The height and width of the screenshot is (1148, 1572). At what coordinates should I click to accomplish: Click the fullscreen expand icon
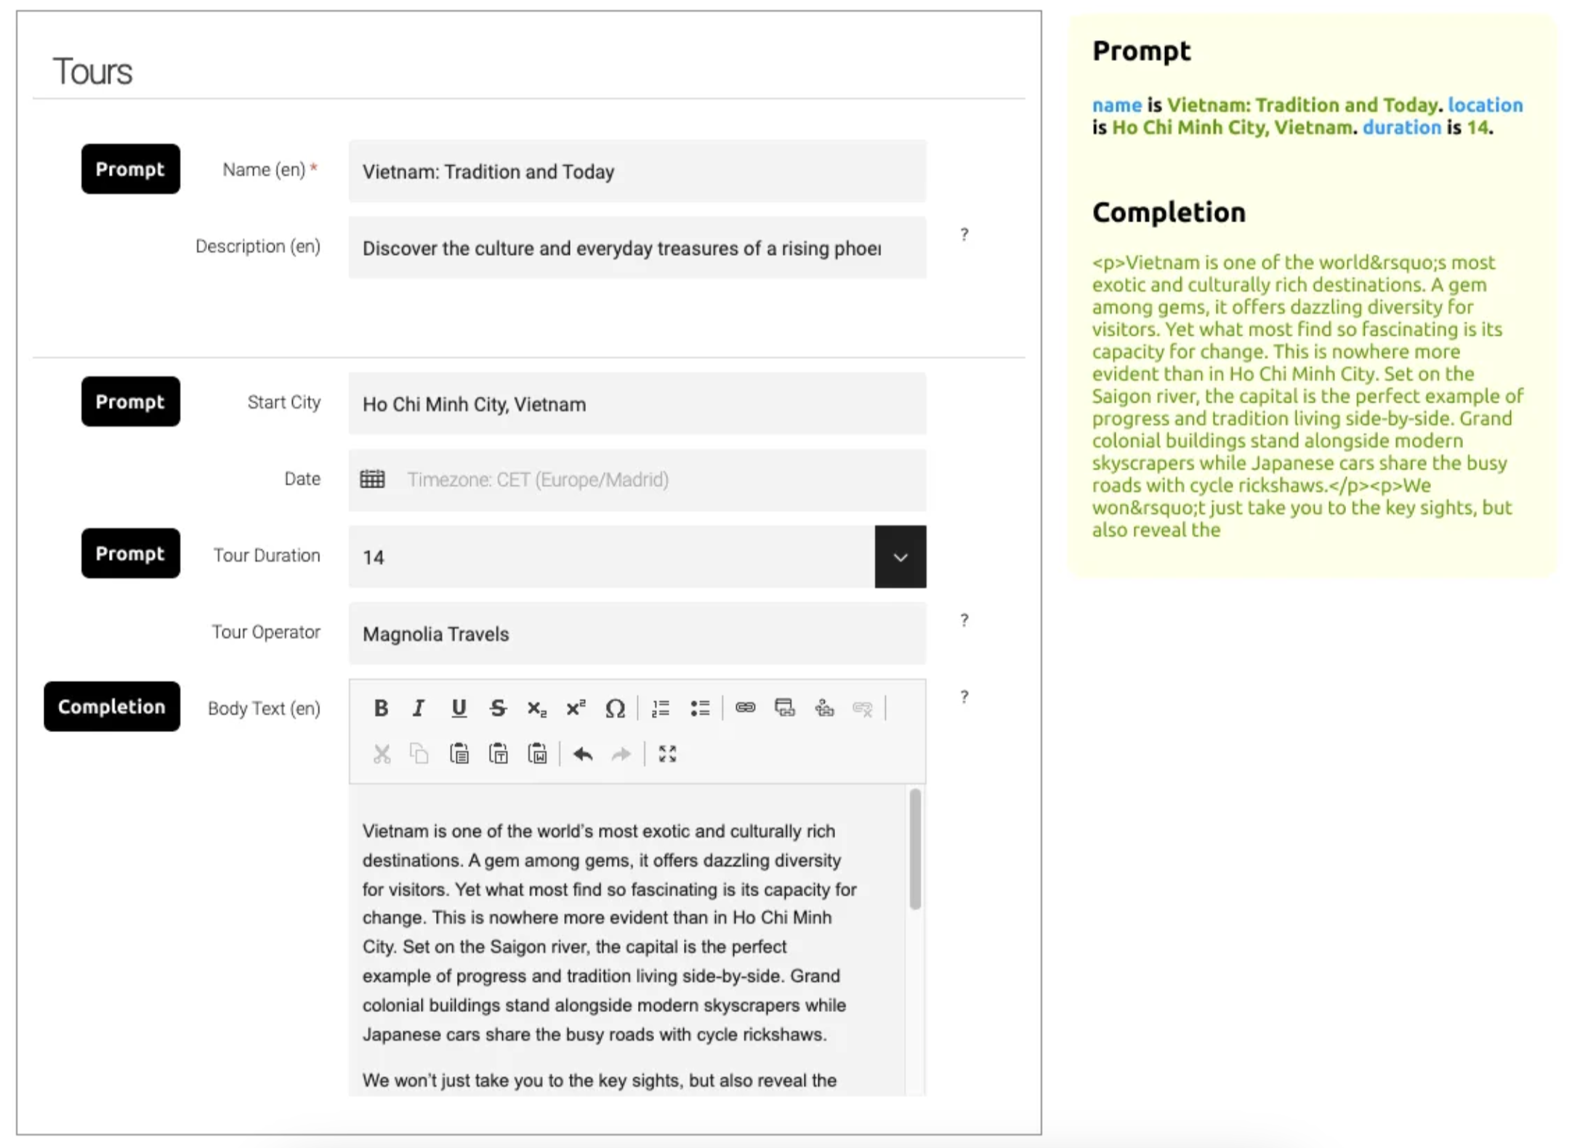pyautogui.click(x=668, y=755)
